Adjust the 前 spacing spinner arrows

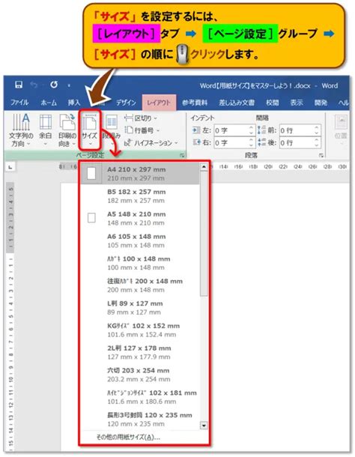pos(317,130)
